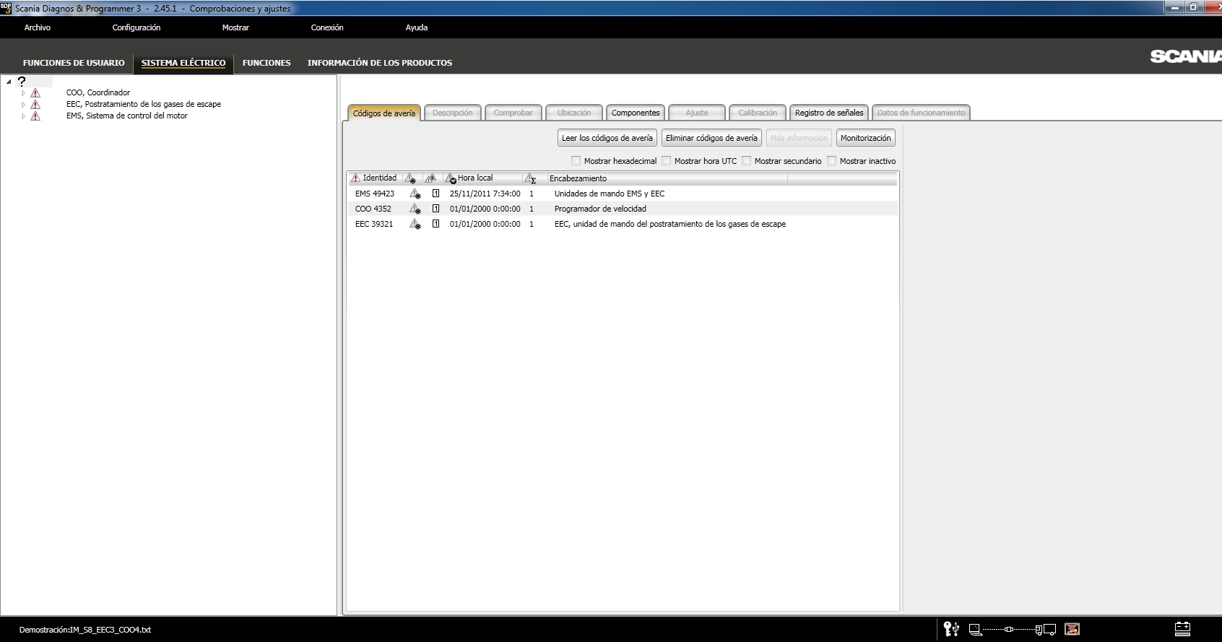Click the fault status icon in COO 4352 row
This screenshot has width=1222, height=642.
415,209
